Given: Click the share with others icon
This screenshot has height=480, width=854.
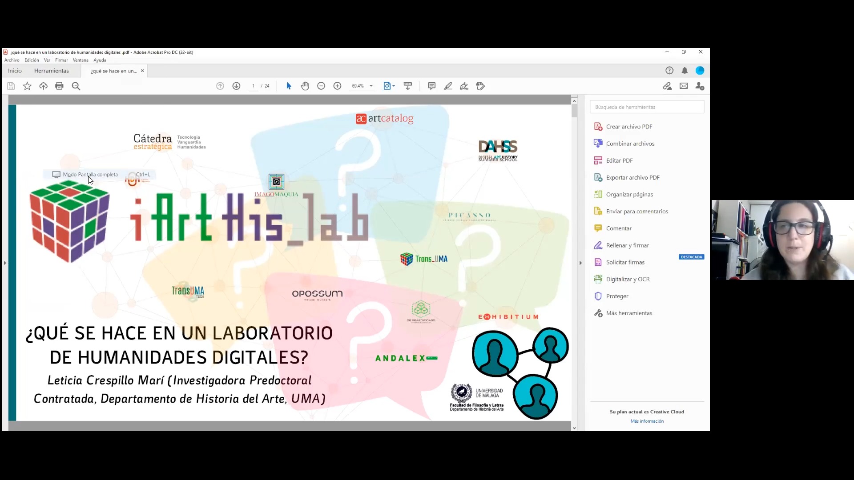Looking at the screenshot, I should [x=700, y=86].
